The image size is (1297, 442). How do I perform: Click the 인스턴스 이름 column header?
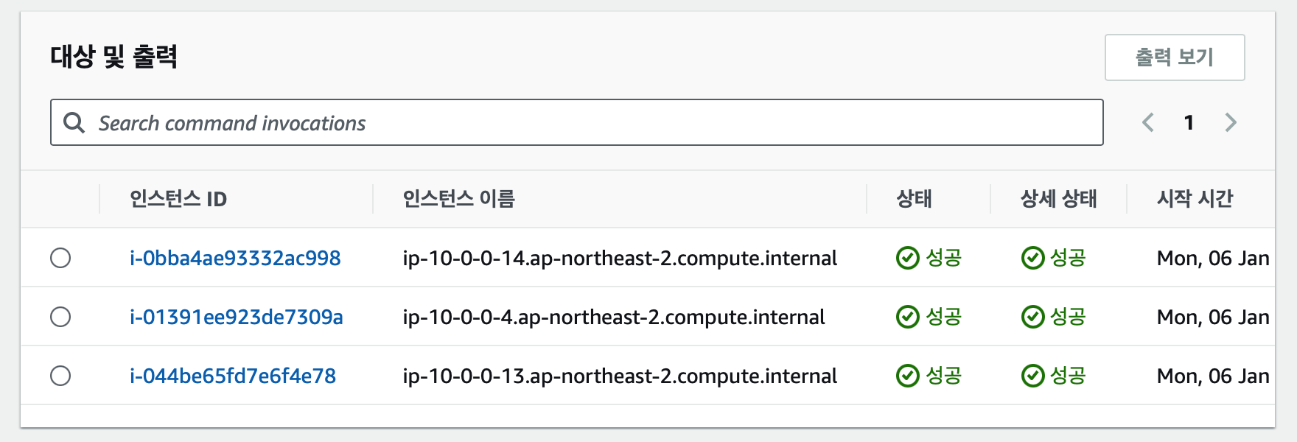point(458,199)
